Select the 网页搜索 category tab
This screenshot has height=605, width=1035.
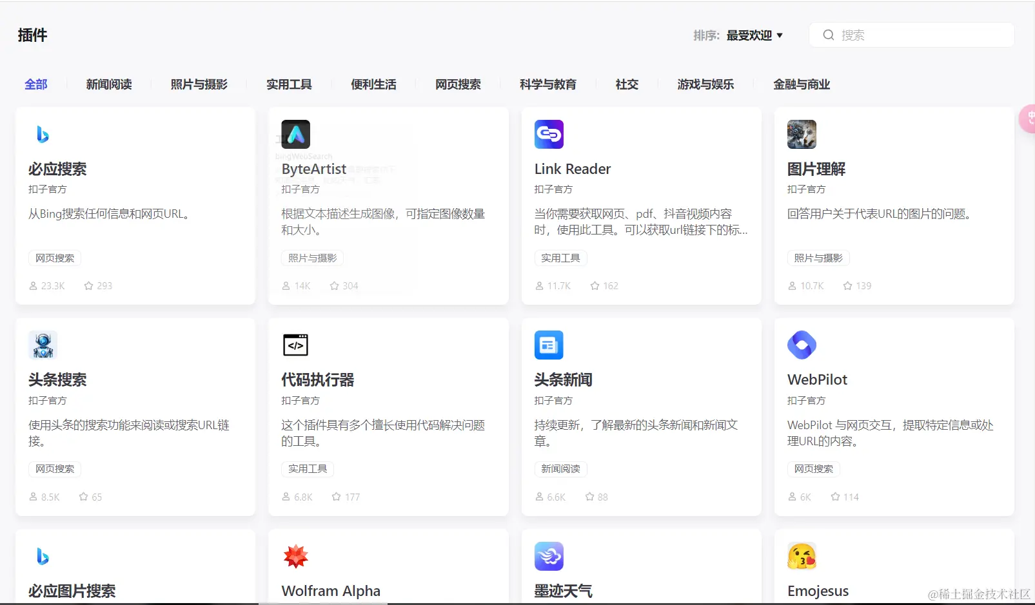pos(458,84)
